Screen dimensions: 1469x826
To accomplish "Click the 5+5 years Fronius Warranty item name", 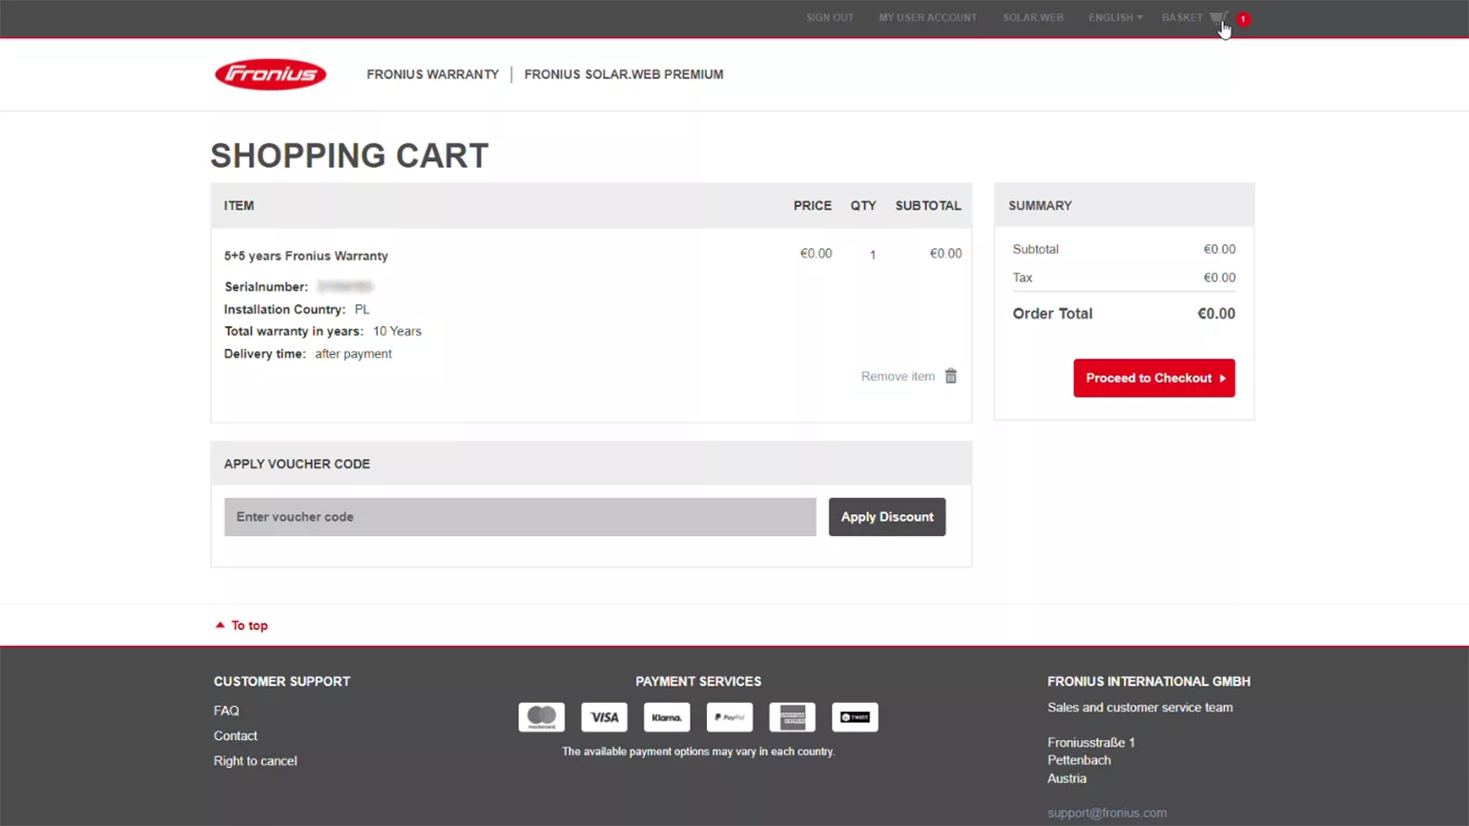I will pyautogui.click(x=306, y=256).
